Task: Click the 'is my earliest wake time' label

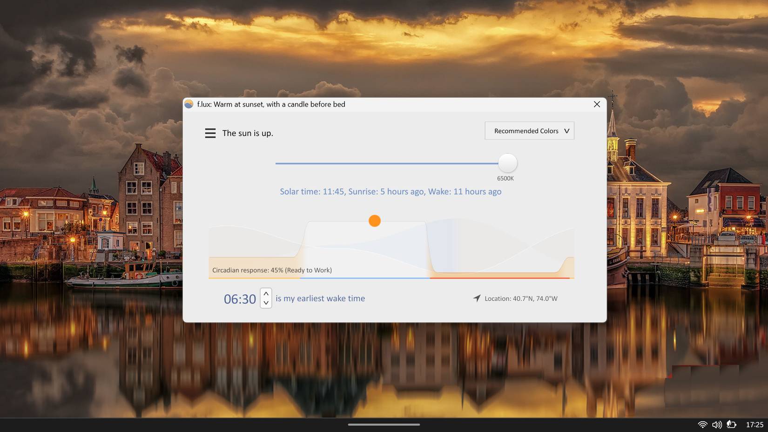Action: click(320, 298)
